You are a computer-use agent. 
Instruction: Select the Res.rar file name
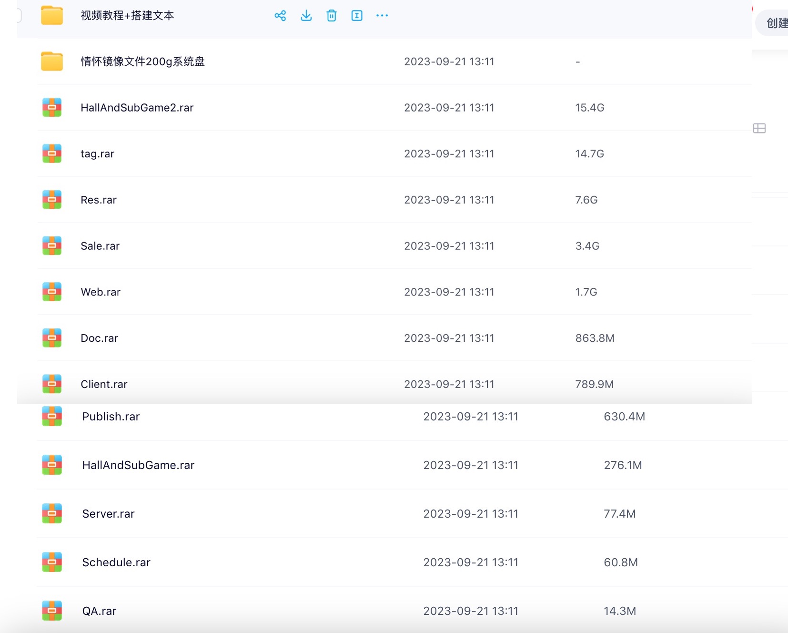[x=98, y=200]
